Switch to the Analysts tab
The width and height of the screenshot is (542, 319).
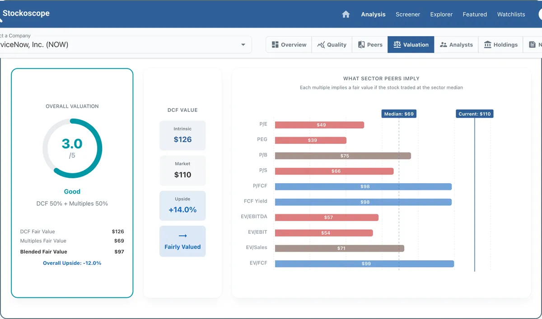coord(456,45)
